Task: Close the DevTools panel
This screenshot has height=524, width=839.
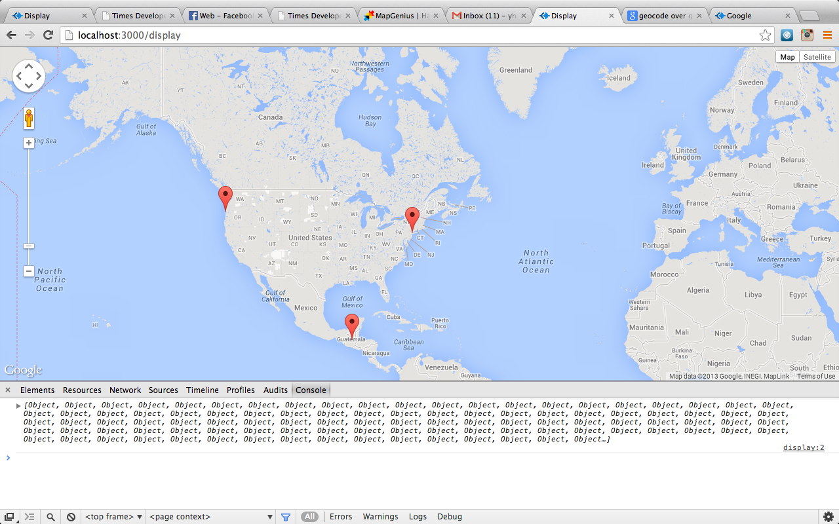Action: (x=8, y=390)
